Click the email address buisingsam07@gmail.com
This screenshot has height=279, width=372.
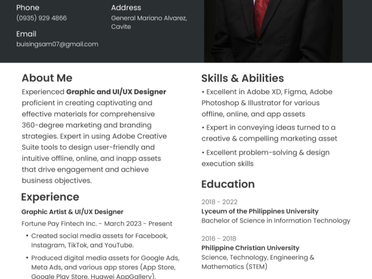(x=57, y=44)
